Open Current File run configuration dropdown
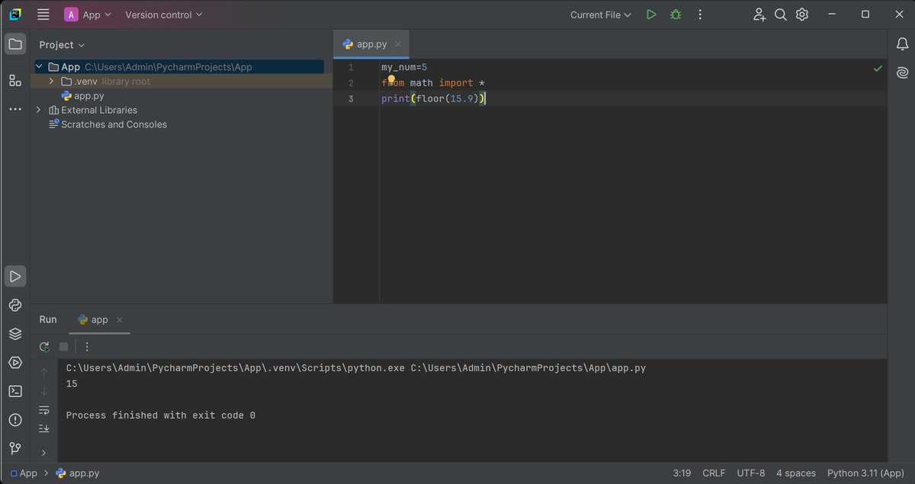Viewport: 915px width, 484px height. [601, 14]
